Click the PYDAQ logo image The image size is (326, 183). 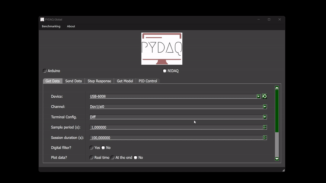162,49
